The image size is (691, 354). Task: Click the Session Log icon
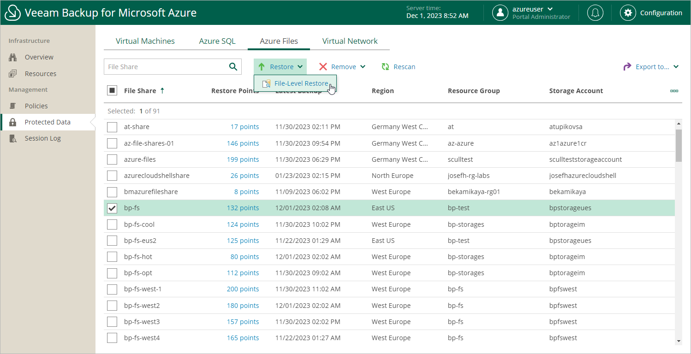(13, 138)
